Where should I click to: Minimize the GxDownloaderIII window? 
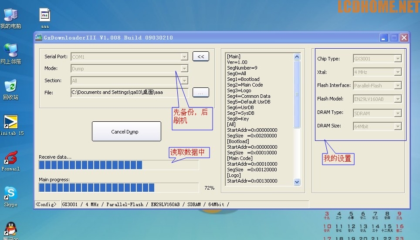pyautogui.click(x=383, y=38)
